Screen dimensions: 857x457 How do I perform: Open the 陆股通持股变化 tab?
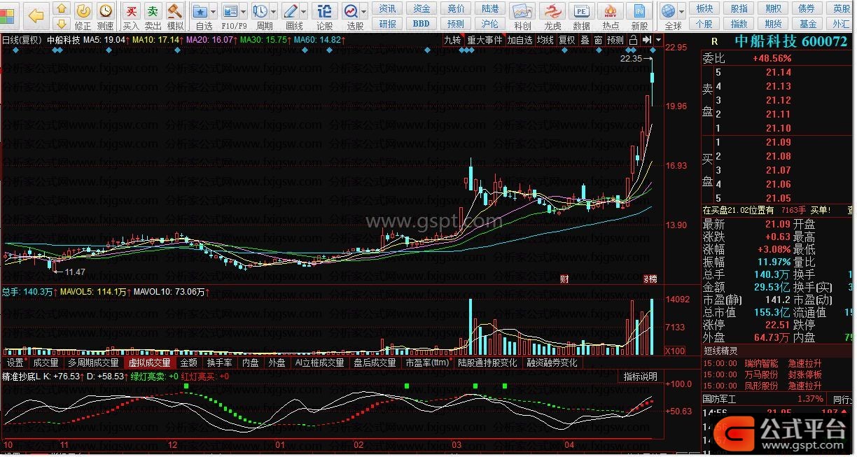[488, 363]
